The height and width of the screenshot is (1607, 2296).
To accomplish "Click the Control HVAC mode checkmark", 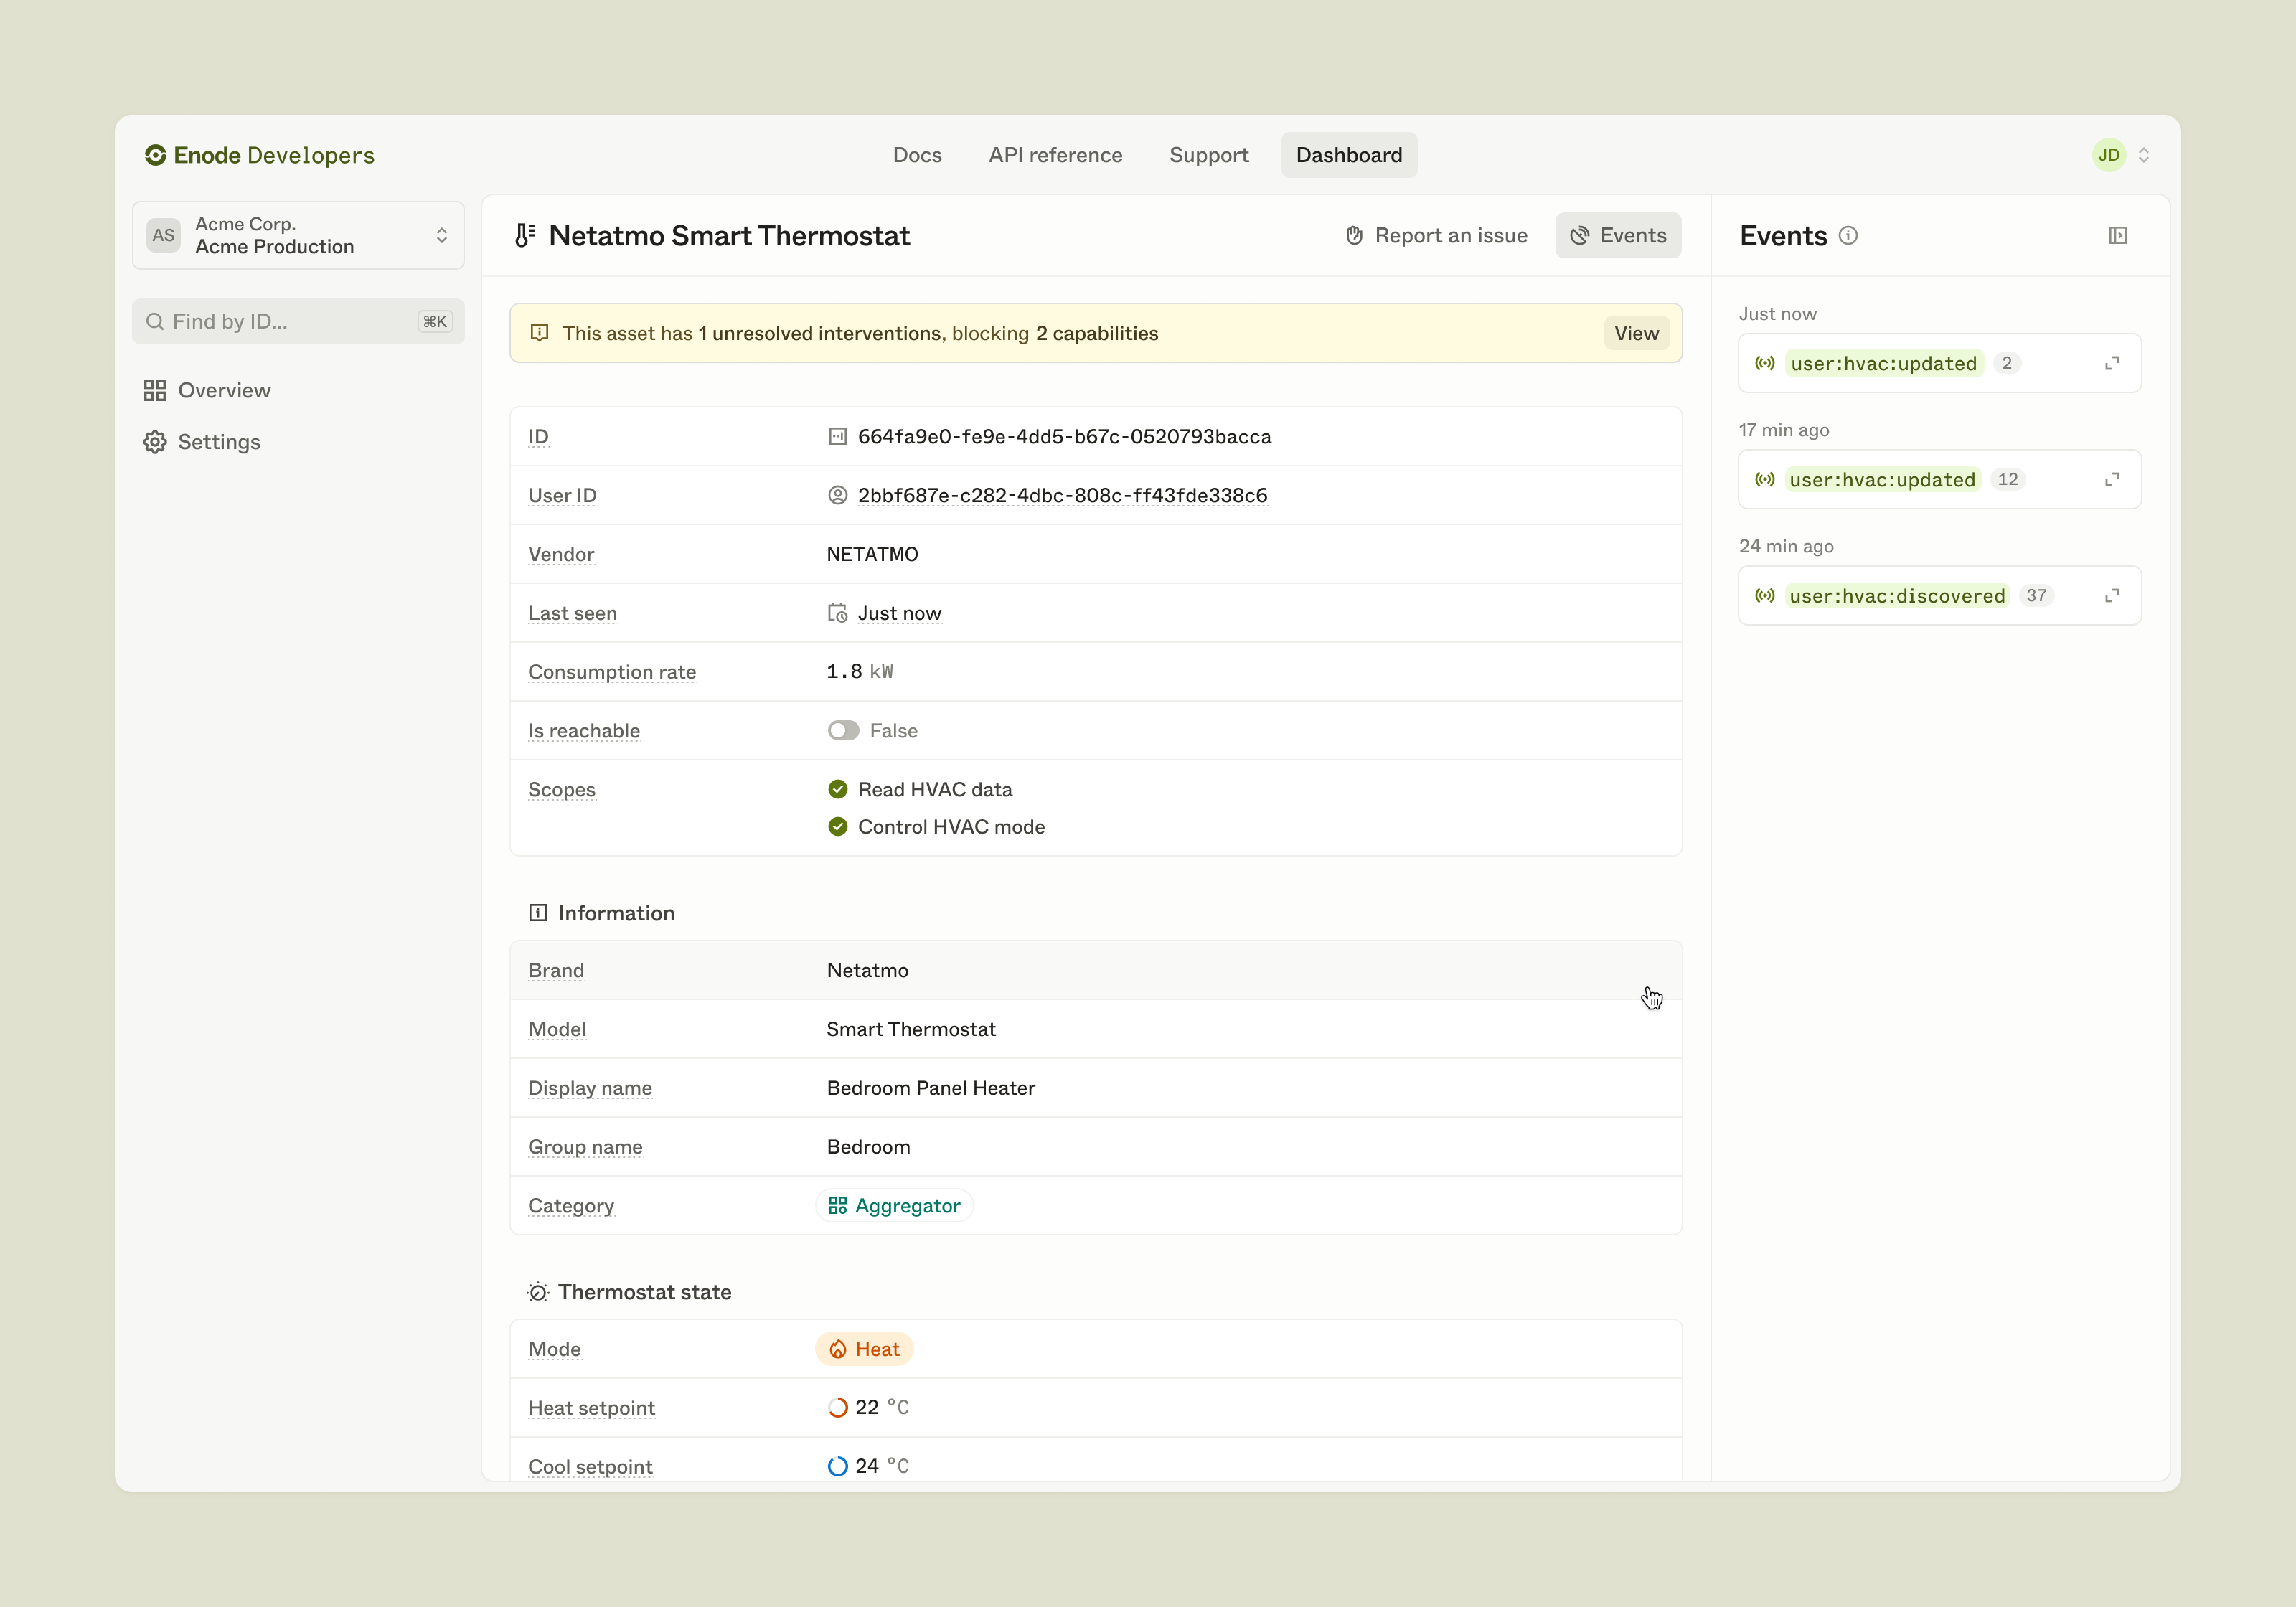I will pos(837,827).
